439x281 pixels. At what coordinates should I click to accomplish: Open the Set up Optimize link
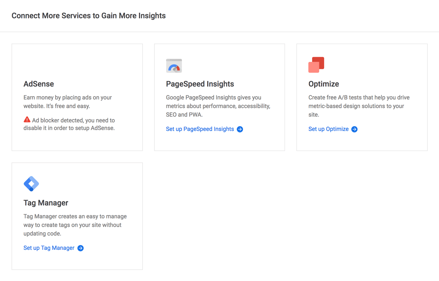click(328, 129)
